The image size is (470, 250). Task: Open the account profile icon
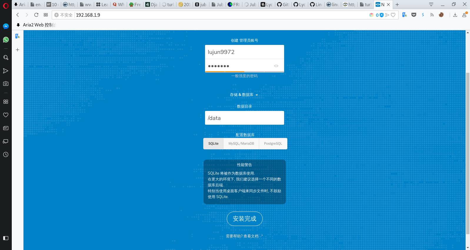coord(464,15)
